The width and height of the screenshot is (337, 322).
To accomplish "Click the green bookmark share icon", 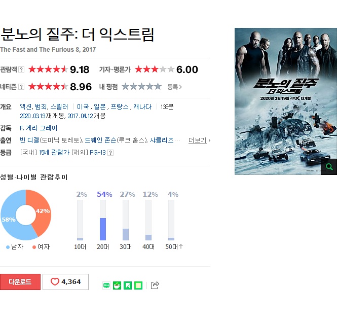I will click(x=128, y=285).
